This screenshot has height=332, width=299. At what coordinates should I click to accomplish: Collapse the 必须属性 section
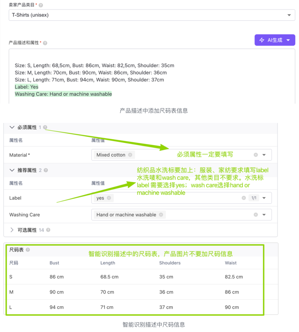point(12,127)
